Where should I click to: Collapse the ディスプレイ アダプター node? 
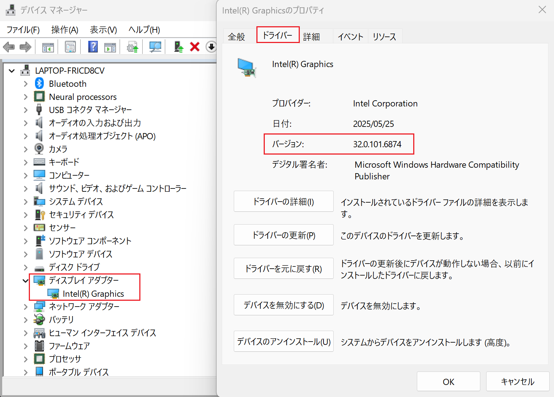pos(25,280)
